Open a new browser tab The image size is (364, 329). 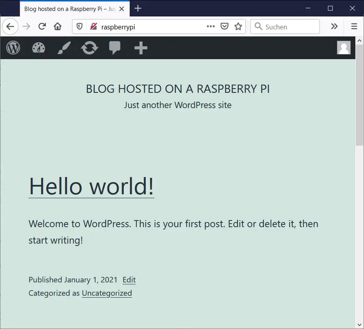point(138,9)
